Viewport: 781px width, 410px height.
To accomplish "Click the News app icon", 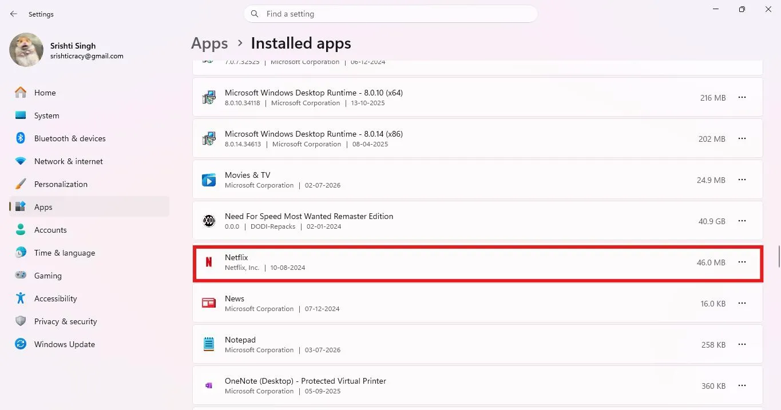I will click(209, 303).
